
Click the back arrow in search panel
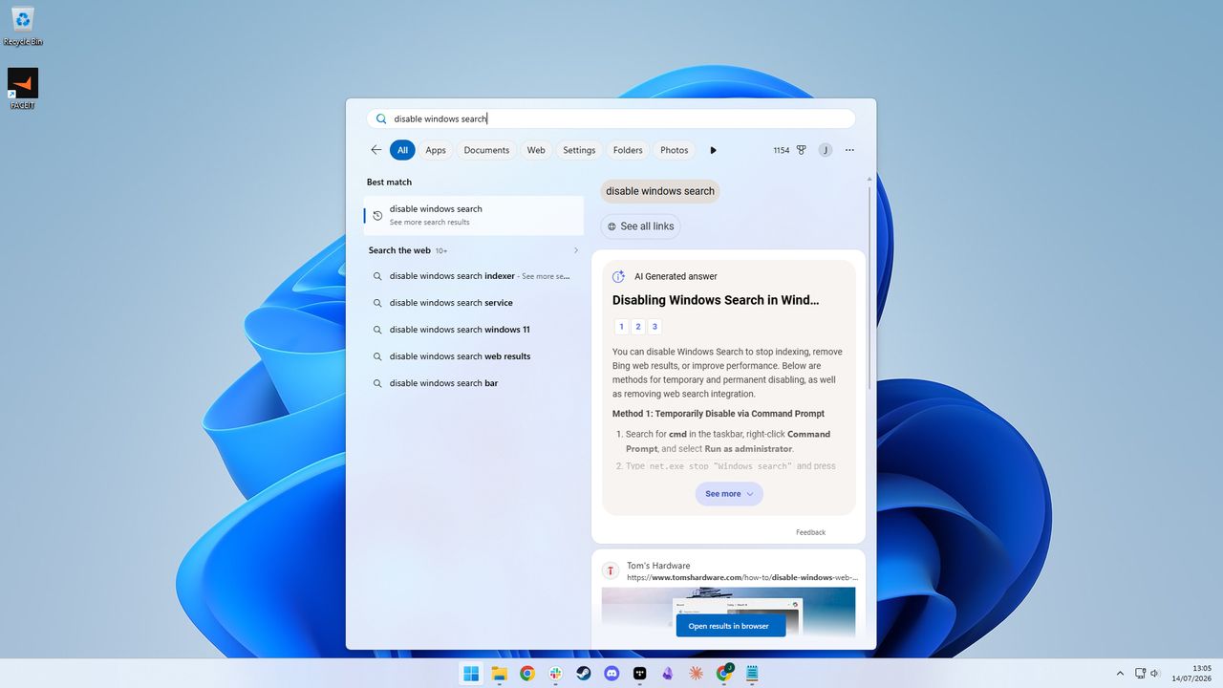376,150
